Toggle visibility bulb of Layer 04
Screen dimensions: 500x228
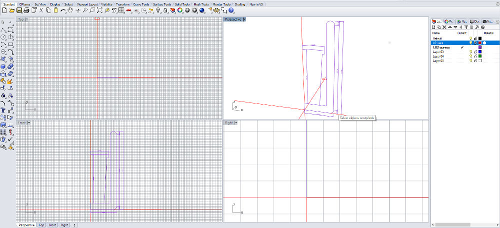tap(470, 56)
